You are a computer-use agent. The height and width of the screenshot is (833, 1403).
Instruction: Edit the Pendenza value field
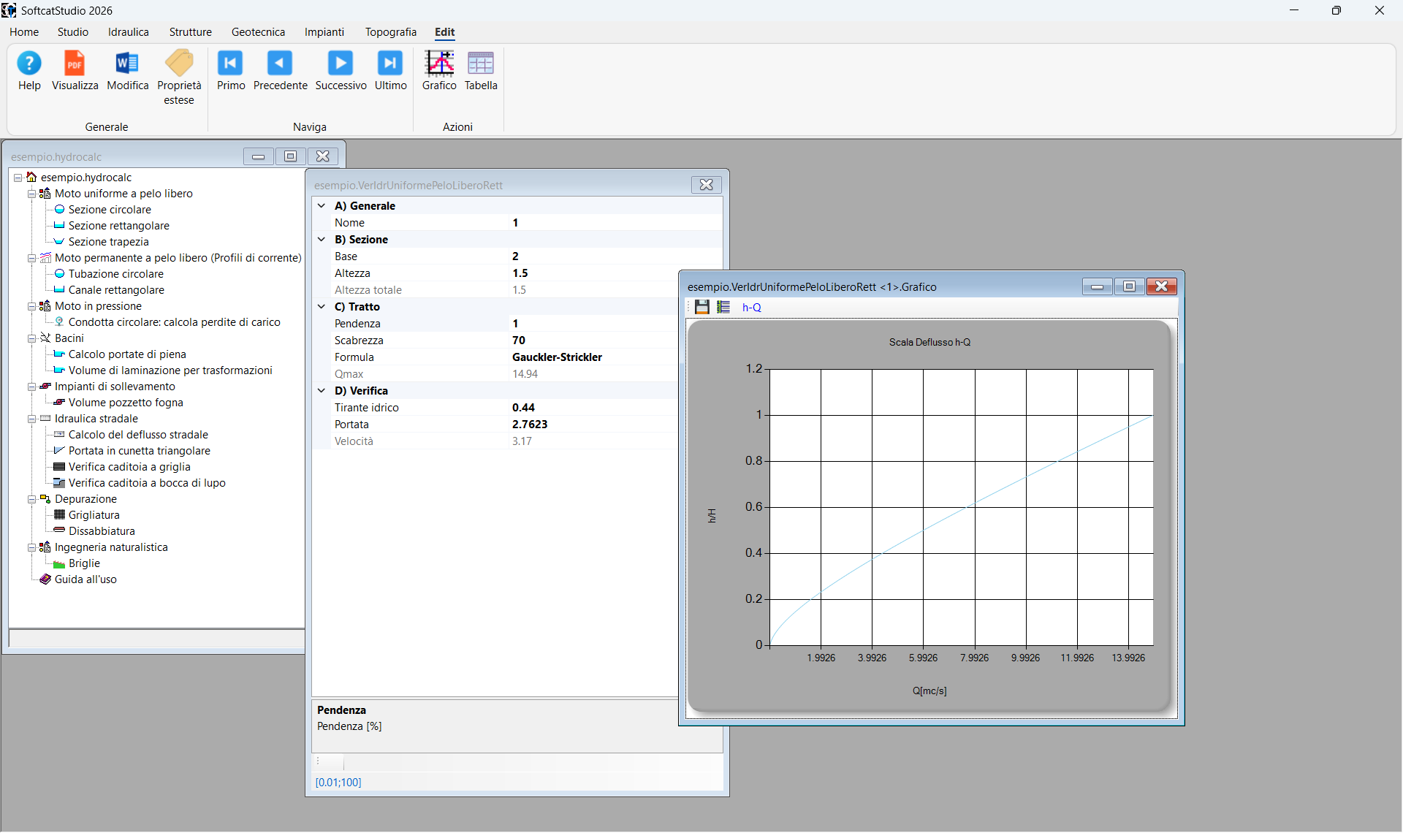coord(593,324)
